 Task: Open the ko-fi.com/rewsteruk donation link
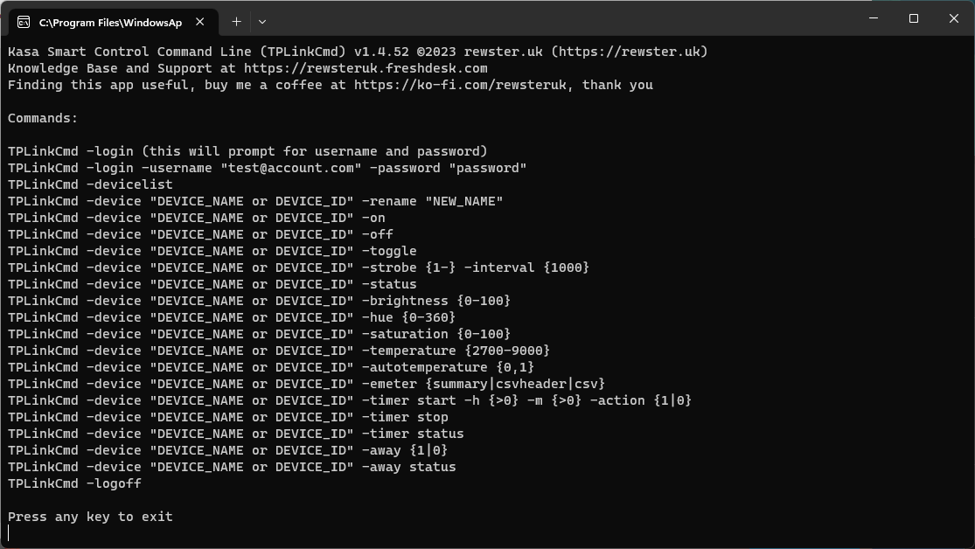tap(446, 84)
